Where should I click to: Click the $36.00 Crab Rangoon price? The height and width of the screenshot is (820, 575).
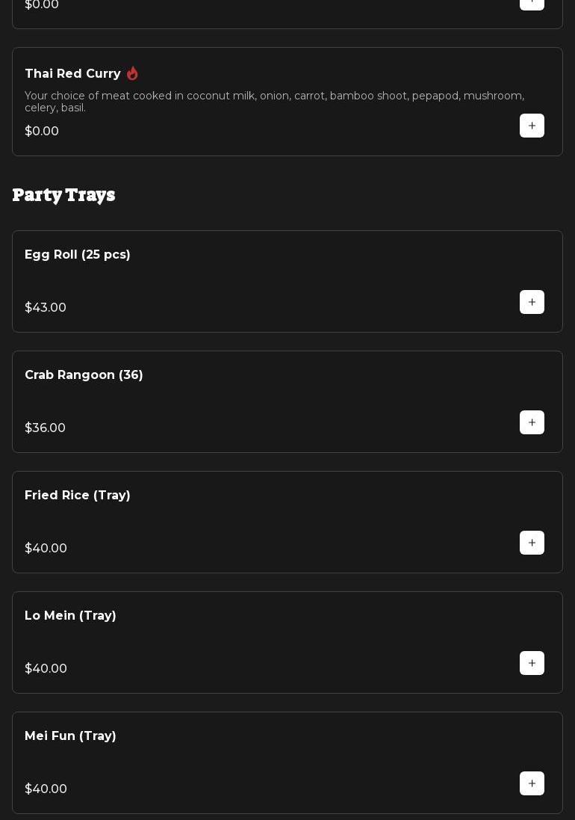click(x=45, y=428)
